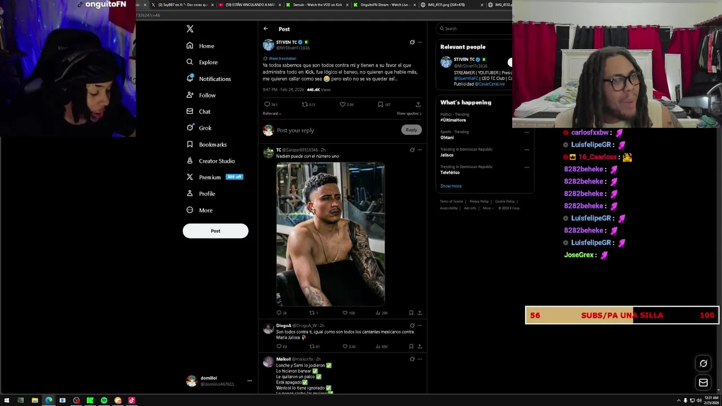Open the X search box
This screenshot has height=406, width=722.
click(474, 28)
